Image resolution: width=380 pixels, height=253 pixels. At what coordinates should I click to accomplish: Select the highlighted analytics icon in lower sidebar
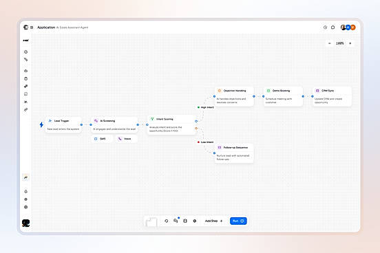point(26,177)
